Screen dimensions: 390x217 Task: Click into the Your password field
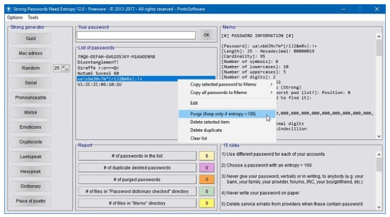pos(136,35)
